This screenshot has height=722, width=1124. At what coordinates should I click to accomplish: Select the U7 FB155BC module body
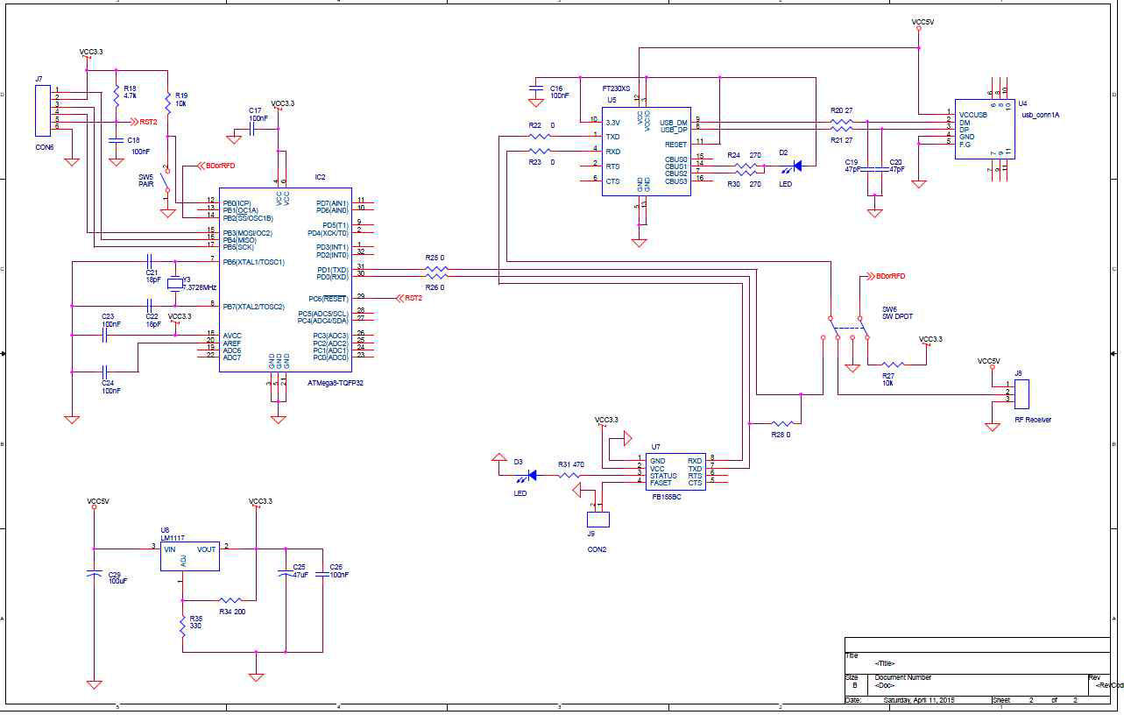675,471
